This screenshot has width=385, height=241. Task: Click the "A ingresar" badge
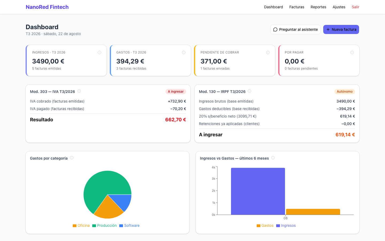(176, 92)
